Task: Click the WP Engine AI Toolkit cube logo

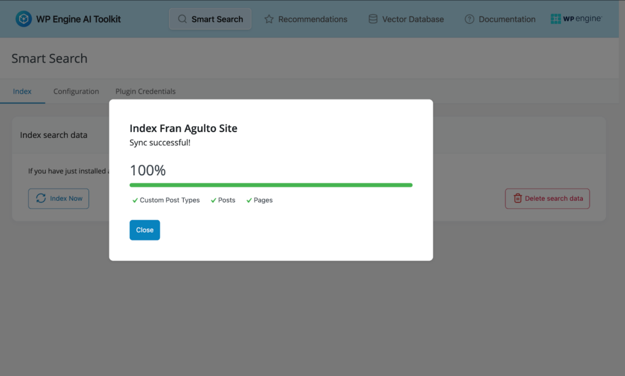Action: point(24,19)
